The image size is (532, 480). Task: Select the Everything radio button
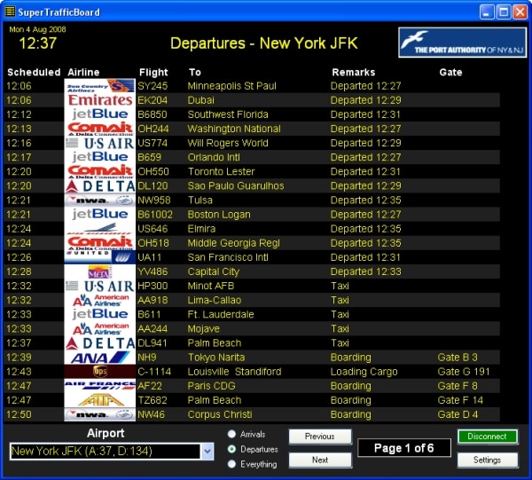pos(232,464)
